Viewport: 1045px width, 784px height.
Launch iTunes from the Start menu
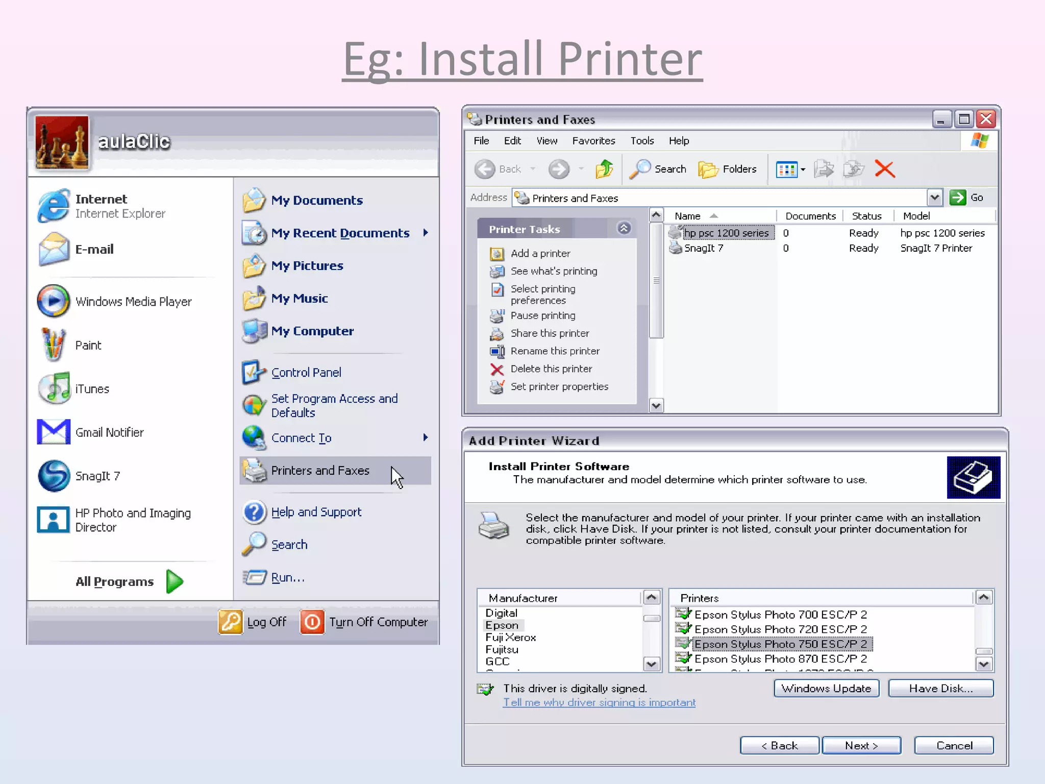click(74, 388)
